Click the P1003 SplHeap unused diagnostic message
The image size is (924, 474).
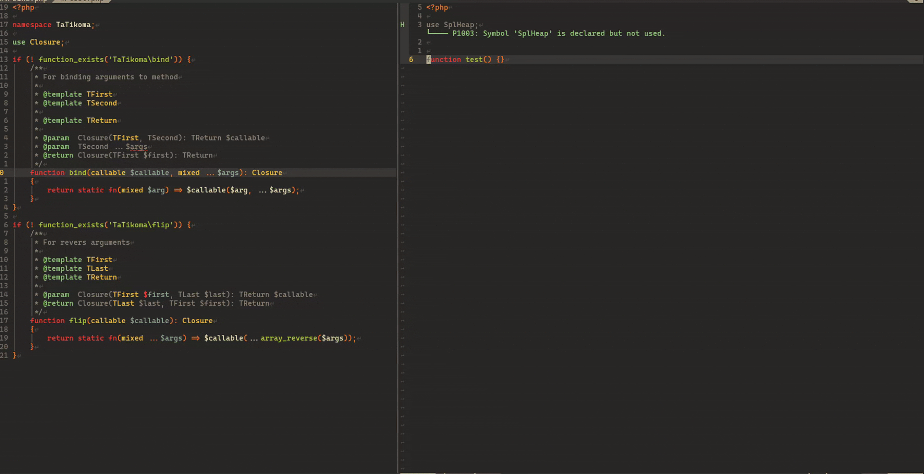coord(559,33)
